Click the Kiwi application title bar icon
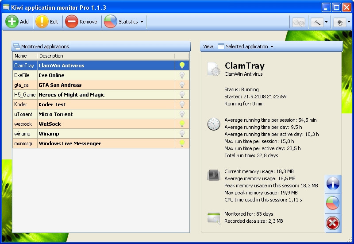 (x=6, y=7)
